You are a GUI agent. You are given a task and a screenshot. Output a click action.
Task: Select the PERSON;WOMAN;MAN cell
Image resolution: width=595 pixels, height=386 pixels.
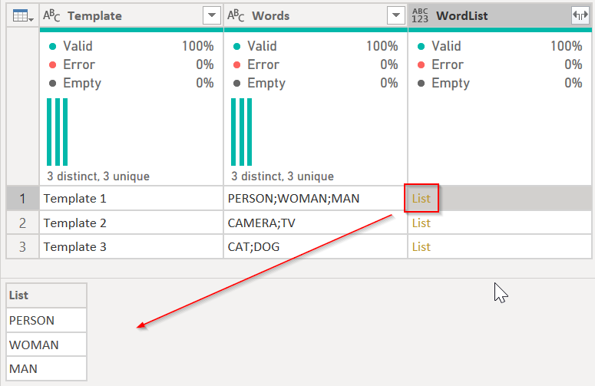(x=316, y=198)
